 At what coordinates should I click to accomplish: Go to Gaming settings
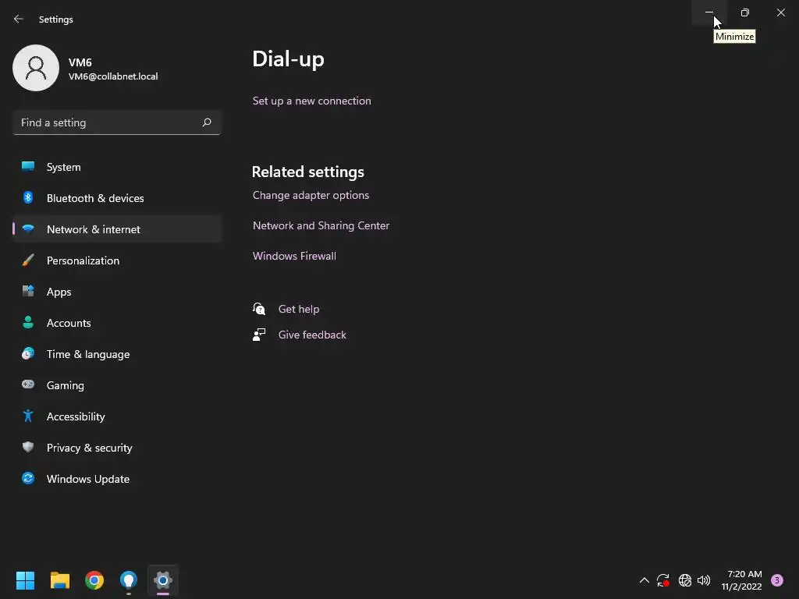point(117,385)
